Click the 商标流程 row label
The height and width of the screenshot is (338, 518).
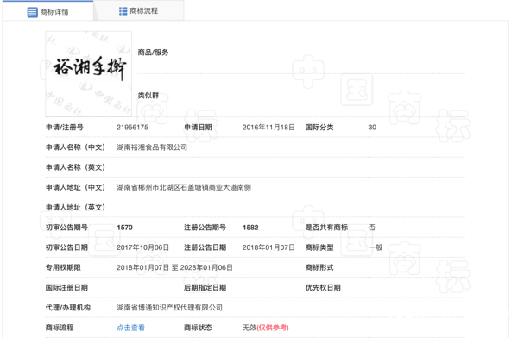coord(60,328)
